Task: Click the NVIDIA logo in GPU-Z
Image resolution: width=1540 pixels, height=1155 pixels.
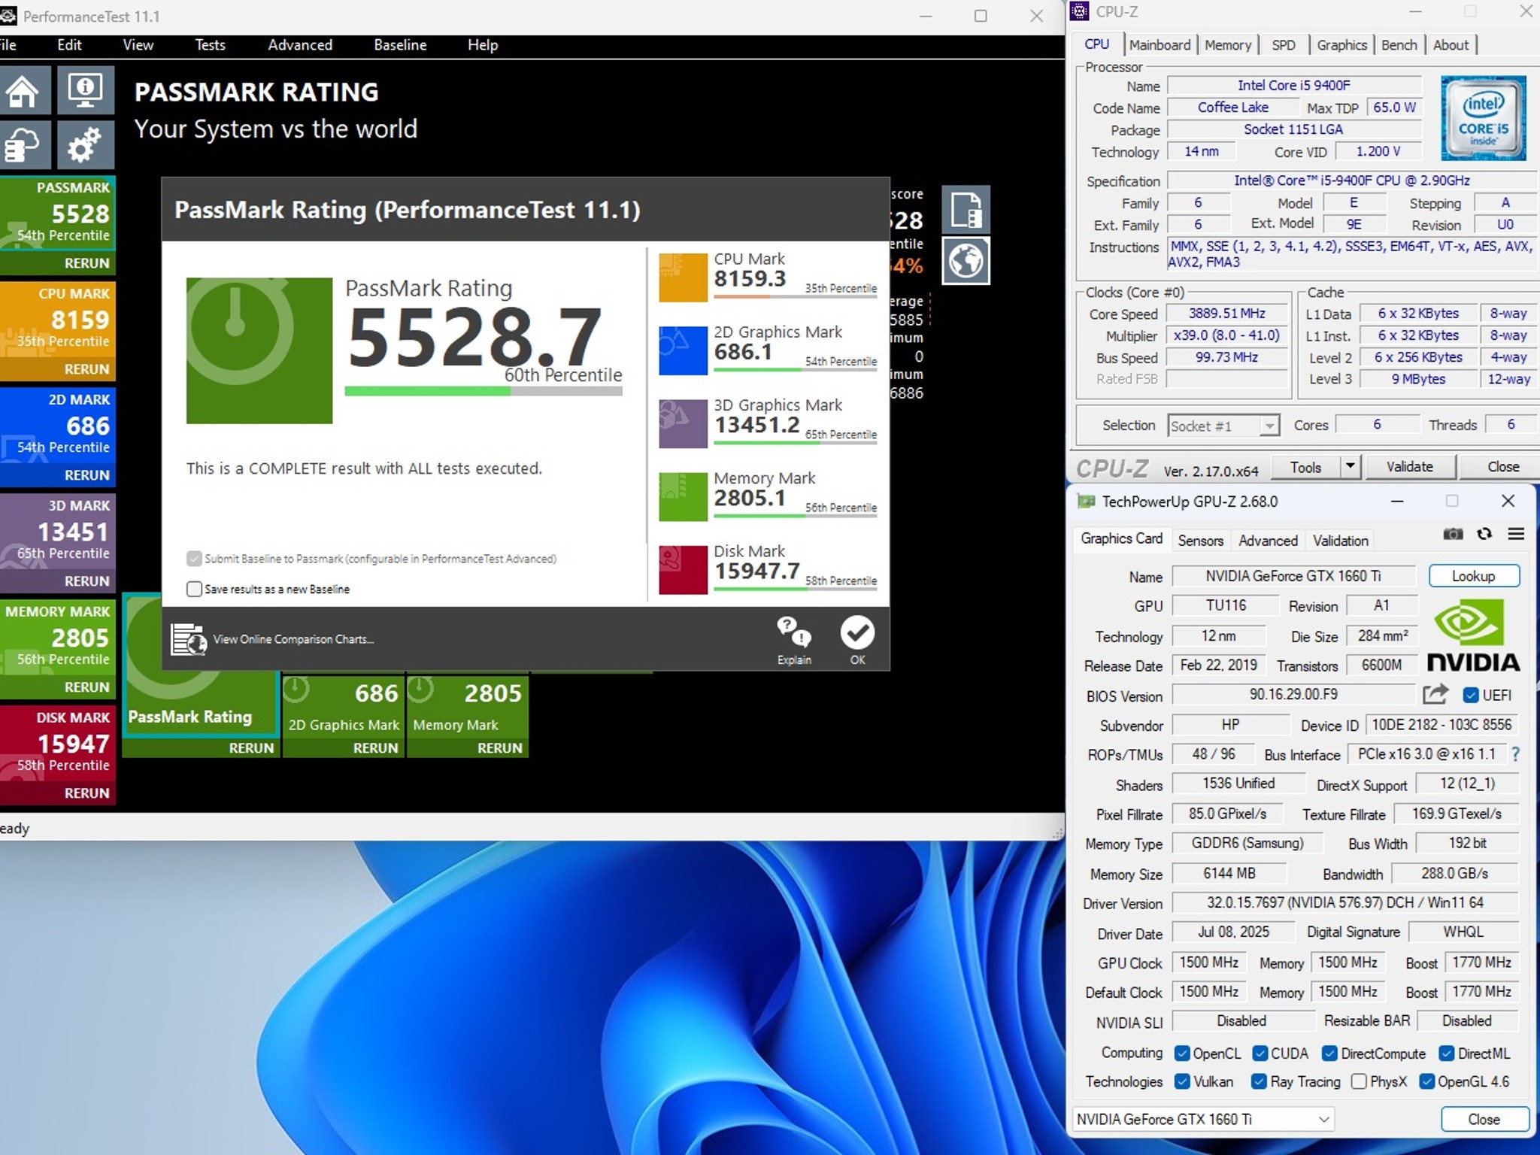Action: [1473, 635]
